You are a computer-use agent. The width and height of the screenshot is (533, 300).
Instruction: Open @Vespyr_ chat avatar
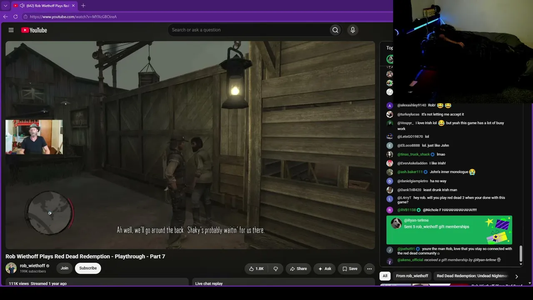coord(390,123)
